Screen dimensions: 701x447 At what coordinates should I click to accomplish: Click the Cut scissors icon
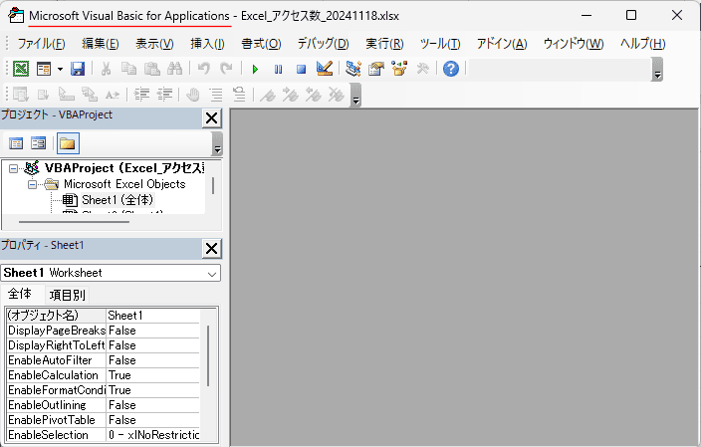106,69
